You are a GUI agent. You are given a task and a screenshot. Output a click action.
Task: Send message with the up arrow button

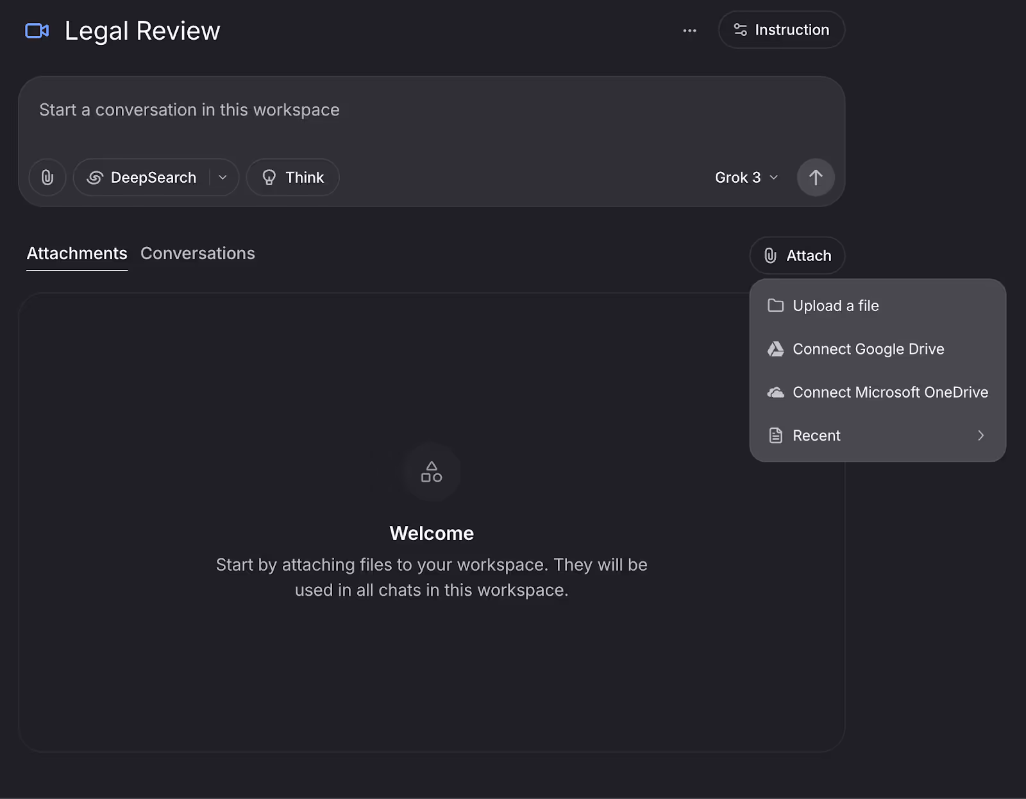tap(816, 177)
